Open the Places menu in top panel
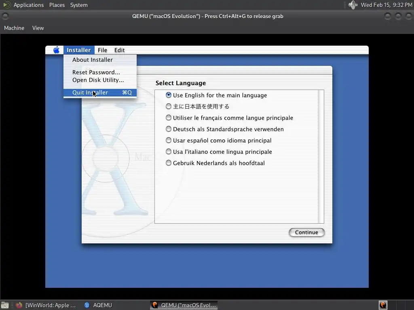Screen dimensions: 414x310 57,5
